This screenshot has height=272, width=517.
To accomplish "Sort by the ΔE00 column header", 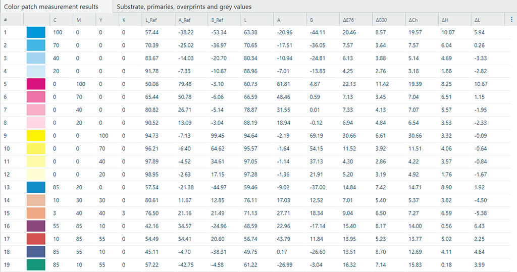I will click(383, 20).
